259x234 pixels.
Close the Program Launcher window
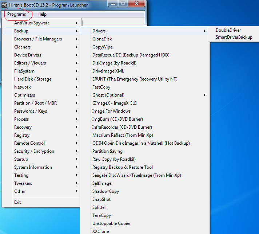click(137, 3)
